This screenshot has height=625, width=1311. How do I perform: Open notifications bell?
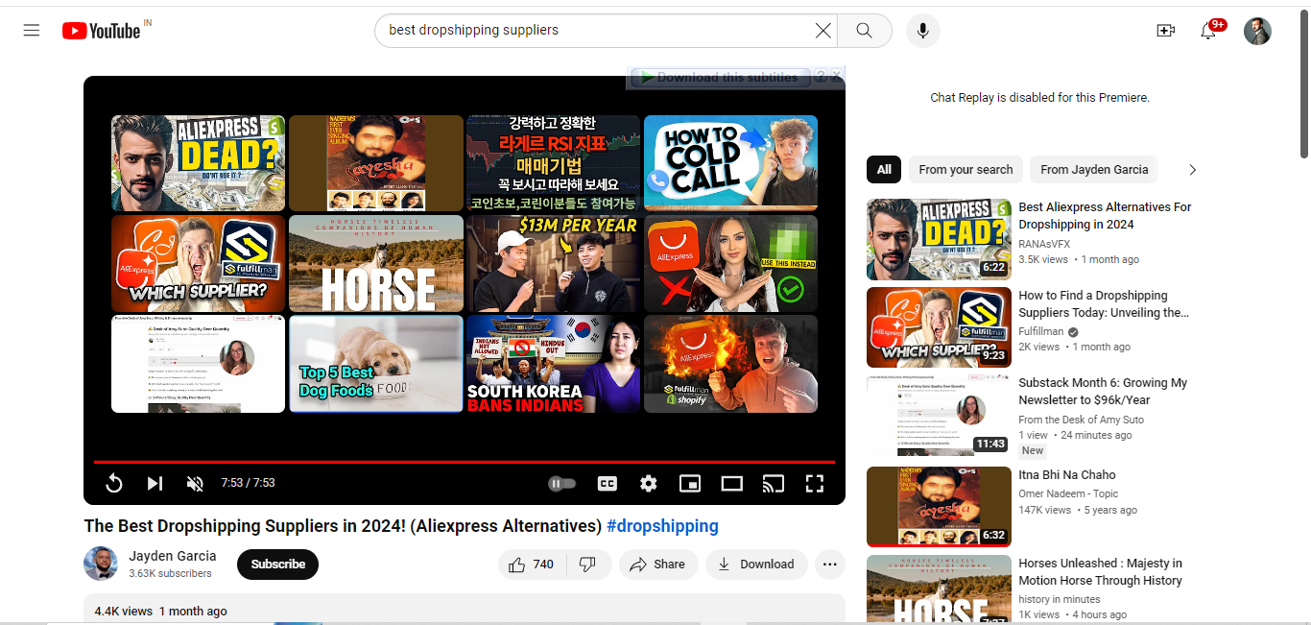click(1209, 31)
